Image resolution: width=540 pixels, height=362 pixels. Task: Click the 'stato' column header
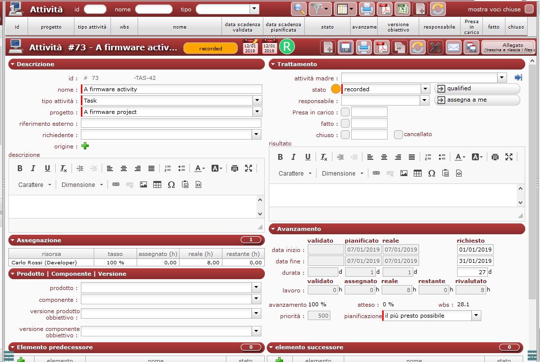(x=327, y=27)
